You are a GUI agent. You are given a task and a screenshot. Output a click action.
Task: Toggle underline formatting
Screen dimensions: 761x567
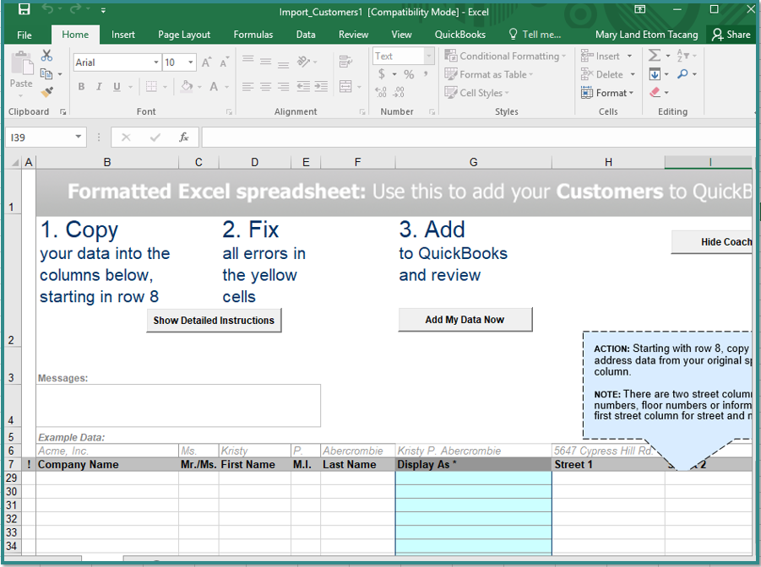coord(116,87)
